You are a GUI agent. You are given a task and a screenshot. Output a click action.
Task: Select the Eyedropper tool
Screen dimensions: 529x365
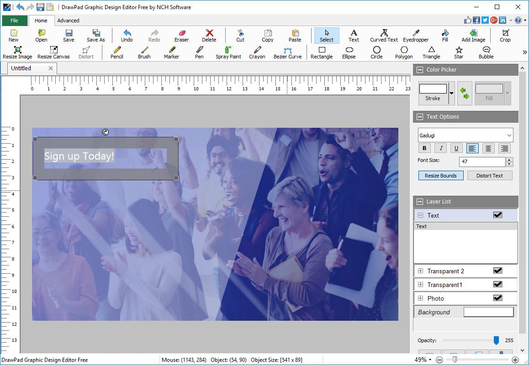coord(415,36)
